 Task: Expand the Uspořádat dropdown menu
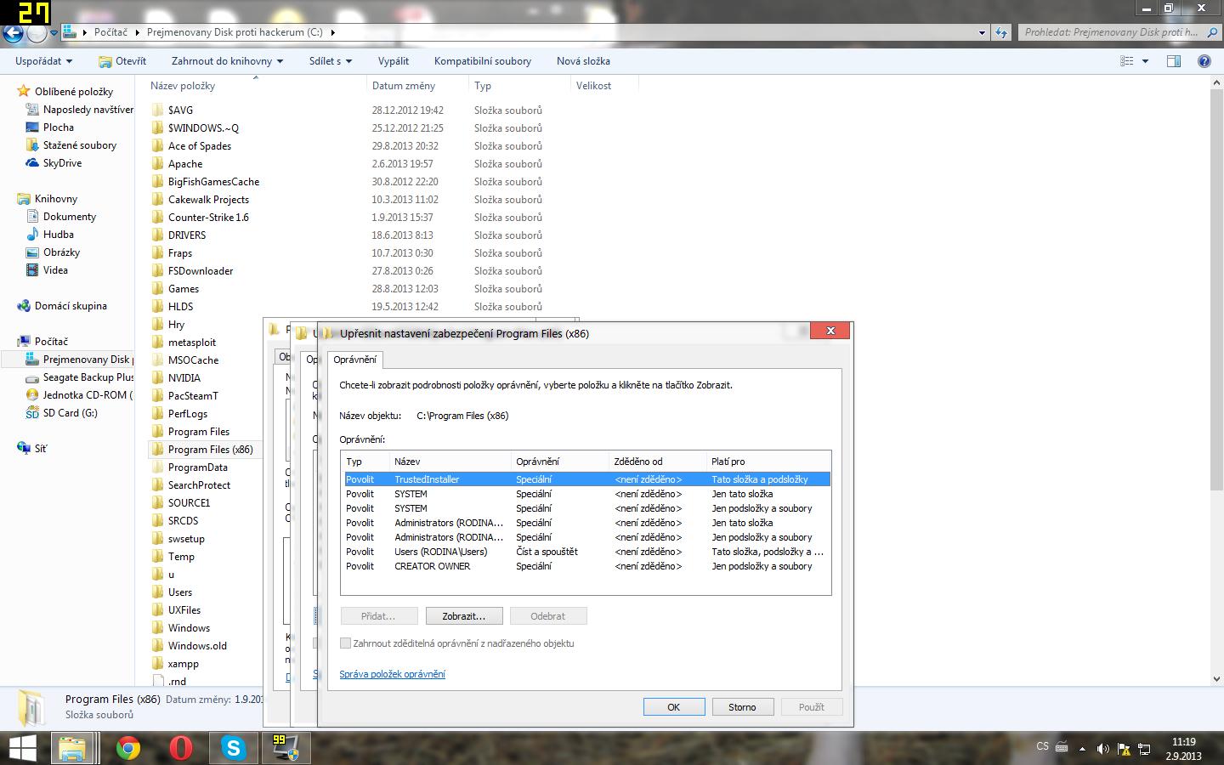pyautogui.click(x=43, y=61)
